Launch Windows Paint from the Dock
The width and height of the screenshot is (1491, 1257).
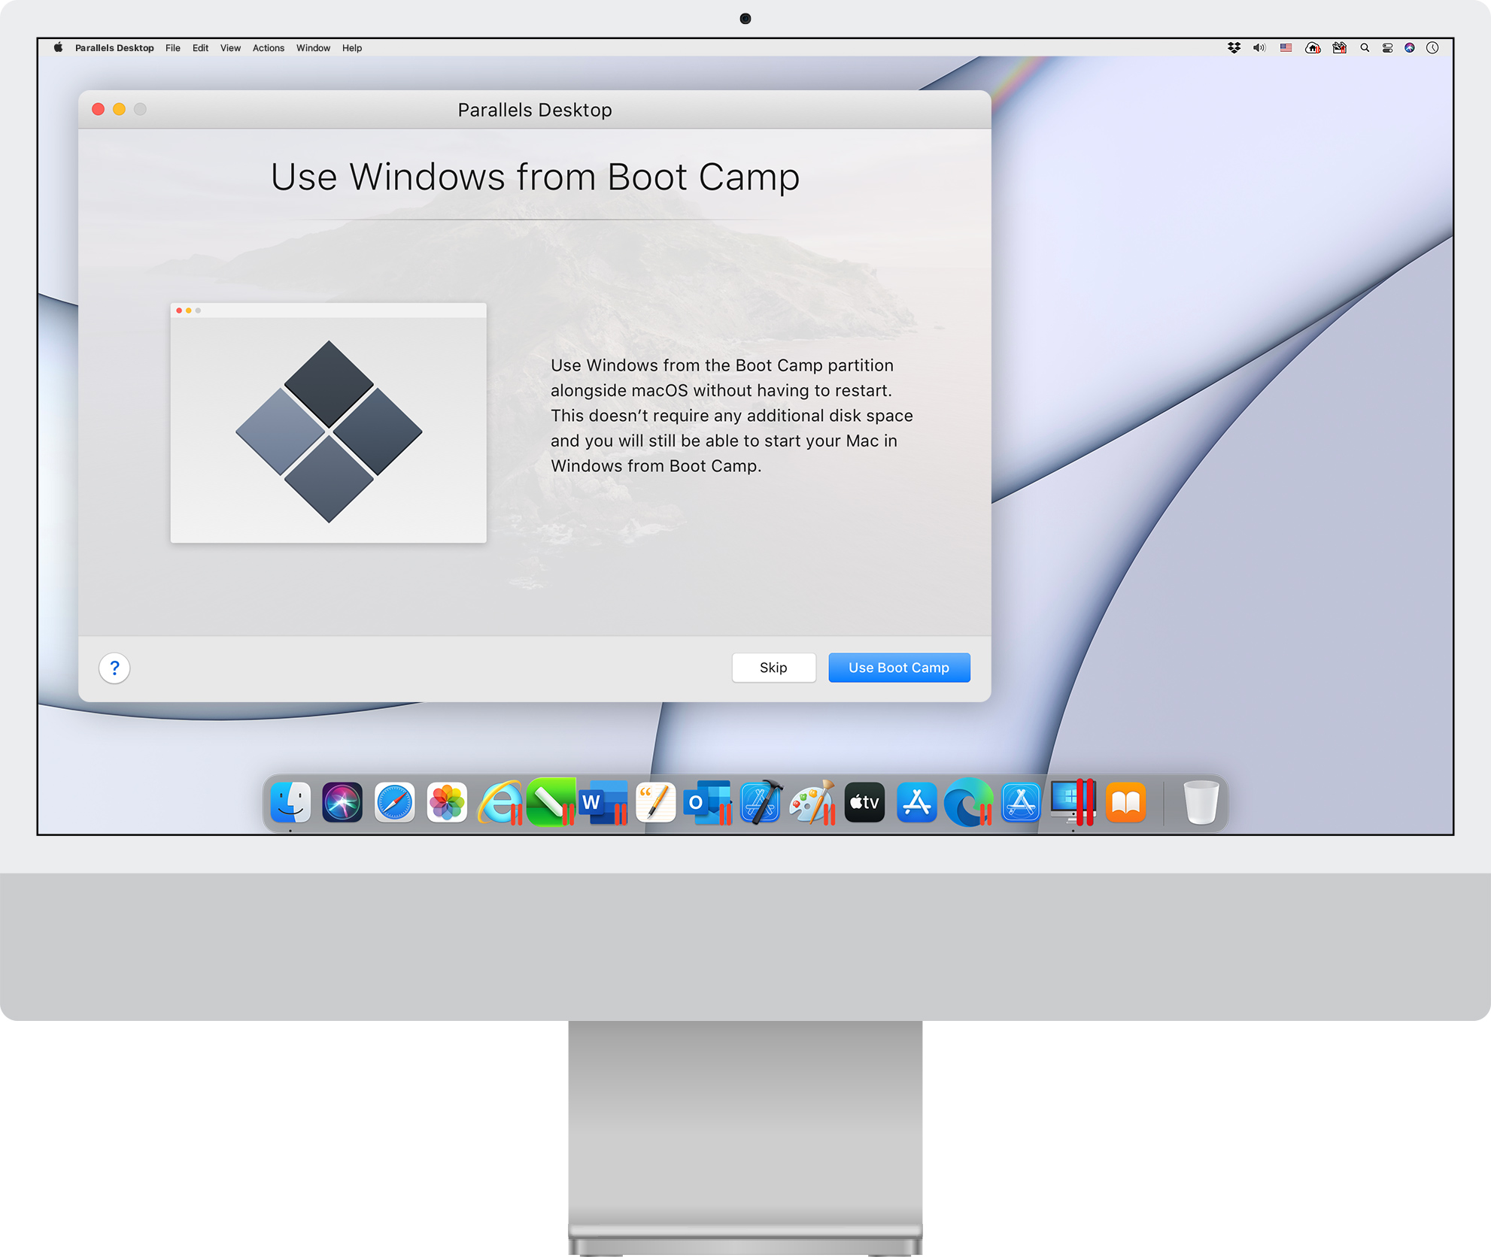(x=812, y=802)
